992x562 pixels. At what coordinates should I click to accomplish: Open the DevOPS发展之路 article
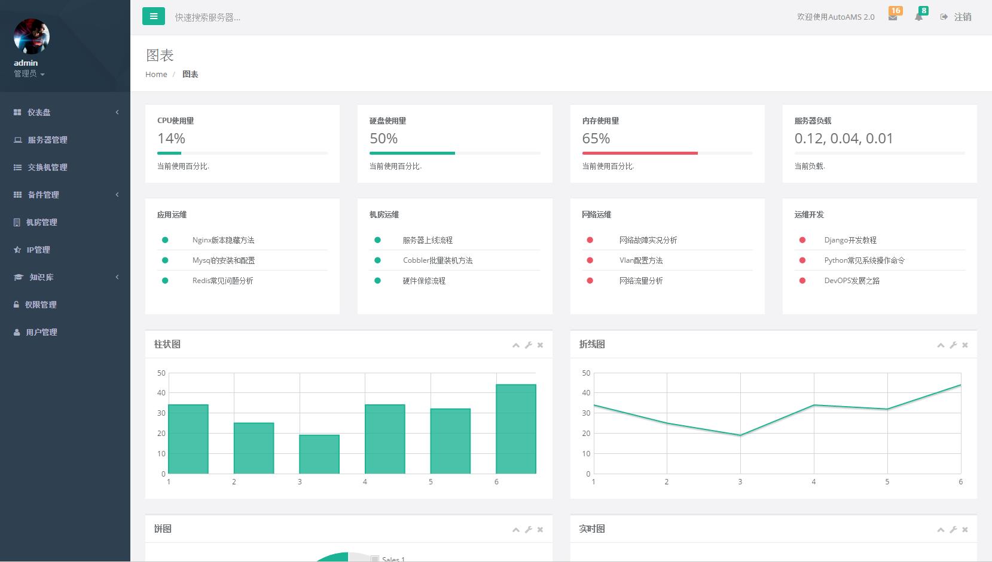pyautogui.click(x=851, y=281)
